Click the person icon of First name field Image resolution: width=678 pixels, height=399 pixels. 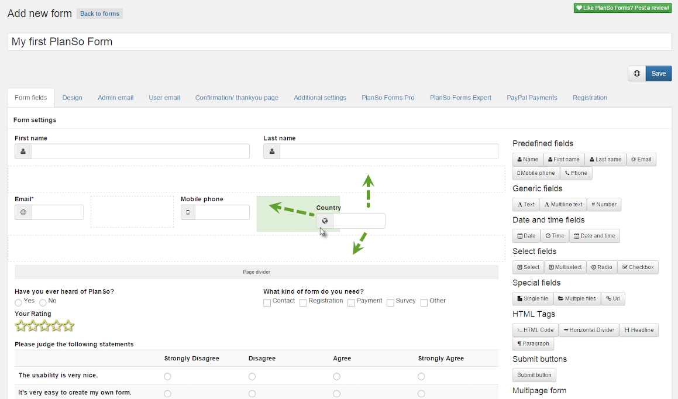[23, 152]
